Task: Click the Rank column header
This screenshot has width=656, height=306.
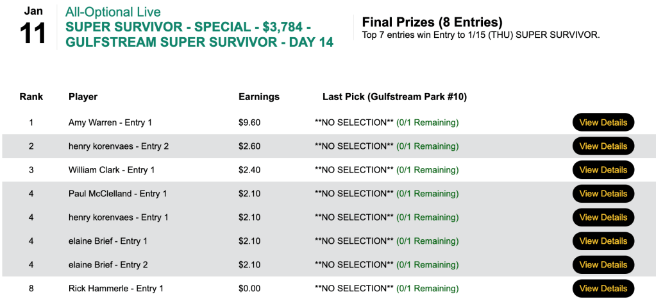Action: [x=31, y=97]
